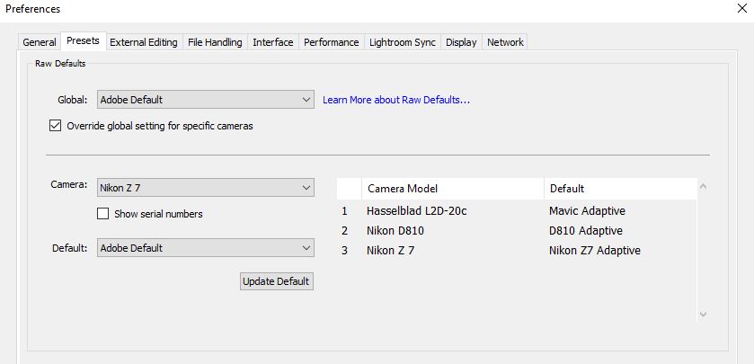Open the External Editing tab
The image size is (754, 364).
(x=144, y=42)
